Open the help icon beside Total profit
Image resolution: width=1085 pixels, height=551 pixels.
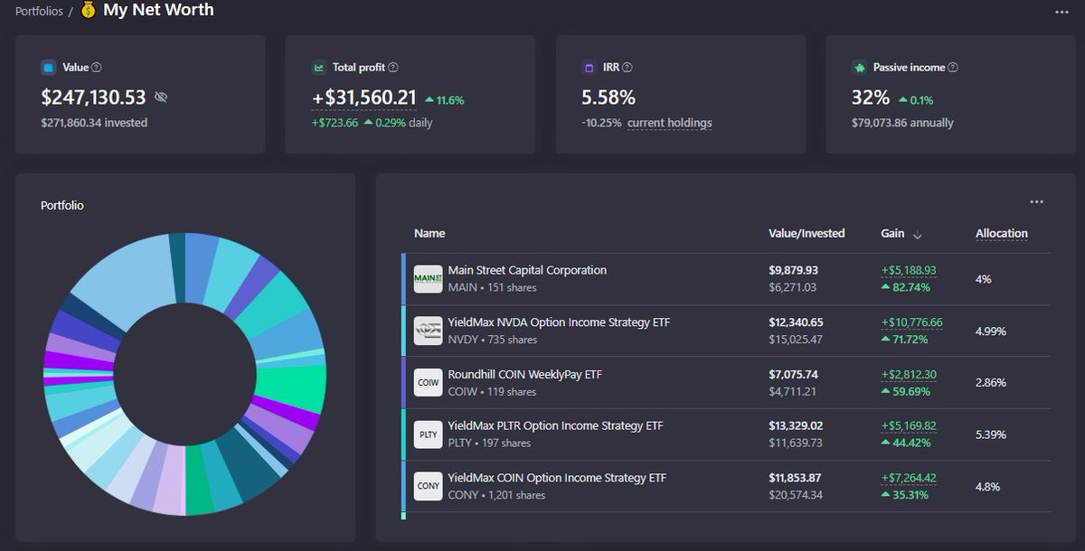(x=393, y=68)
